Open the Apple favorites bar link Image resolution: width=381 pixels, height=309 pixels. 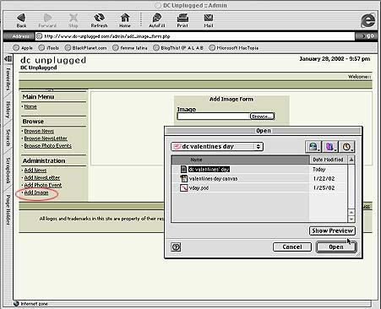[23, 48]
